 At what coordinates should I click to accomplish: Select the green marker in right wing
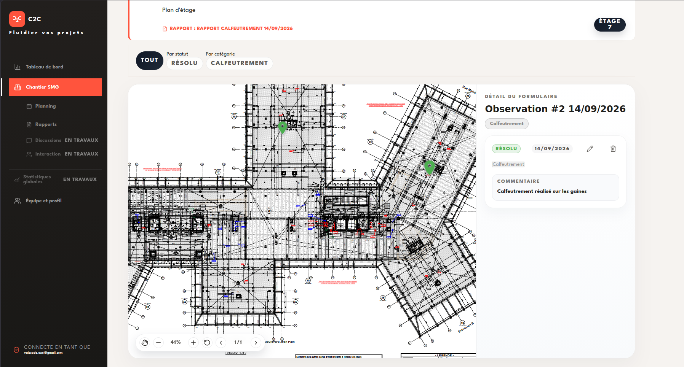click(430, 167)
